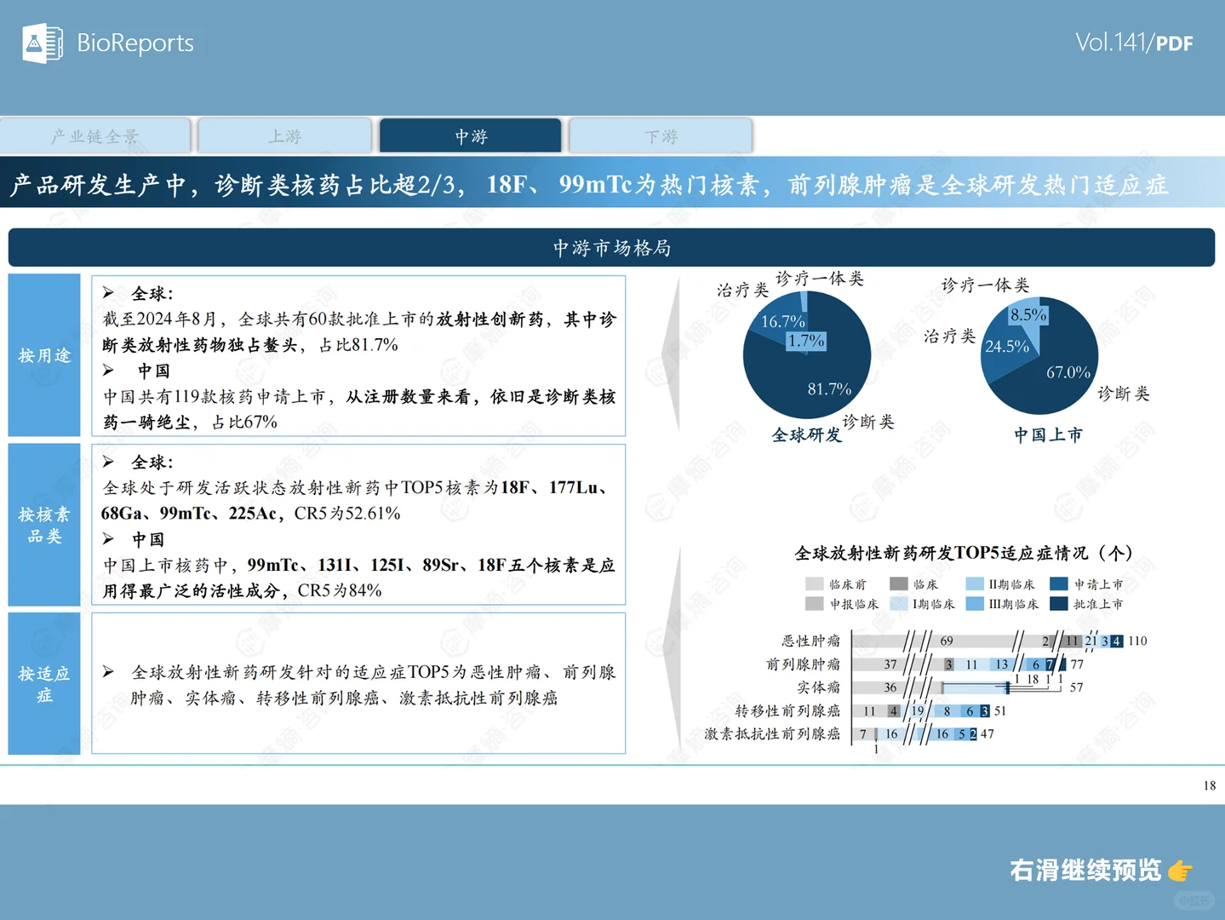Click the 全球放射性新药研发TOP5适应症情况 chart title
This screenshot has width=1225, height=920.
[963, 554]
